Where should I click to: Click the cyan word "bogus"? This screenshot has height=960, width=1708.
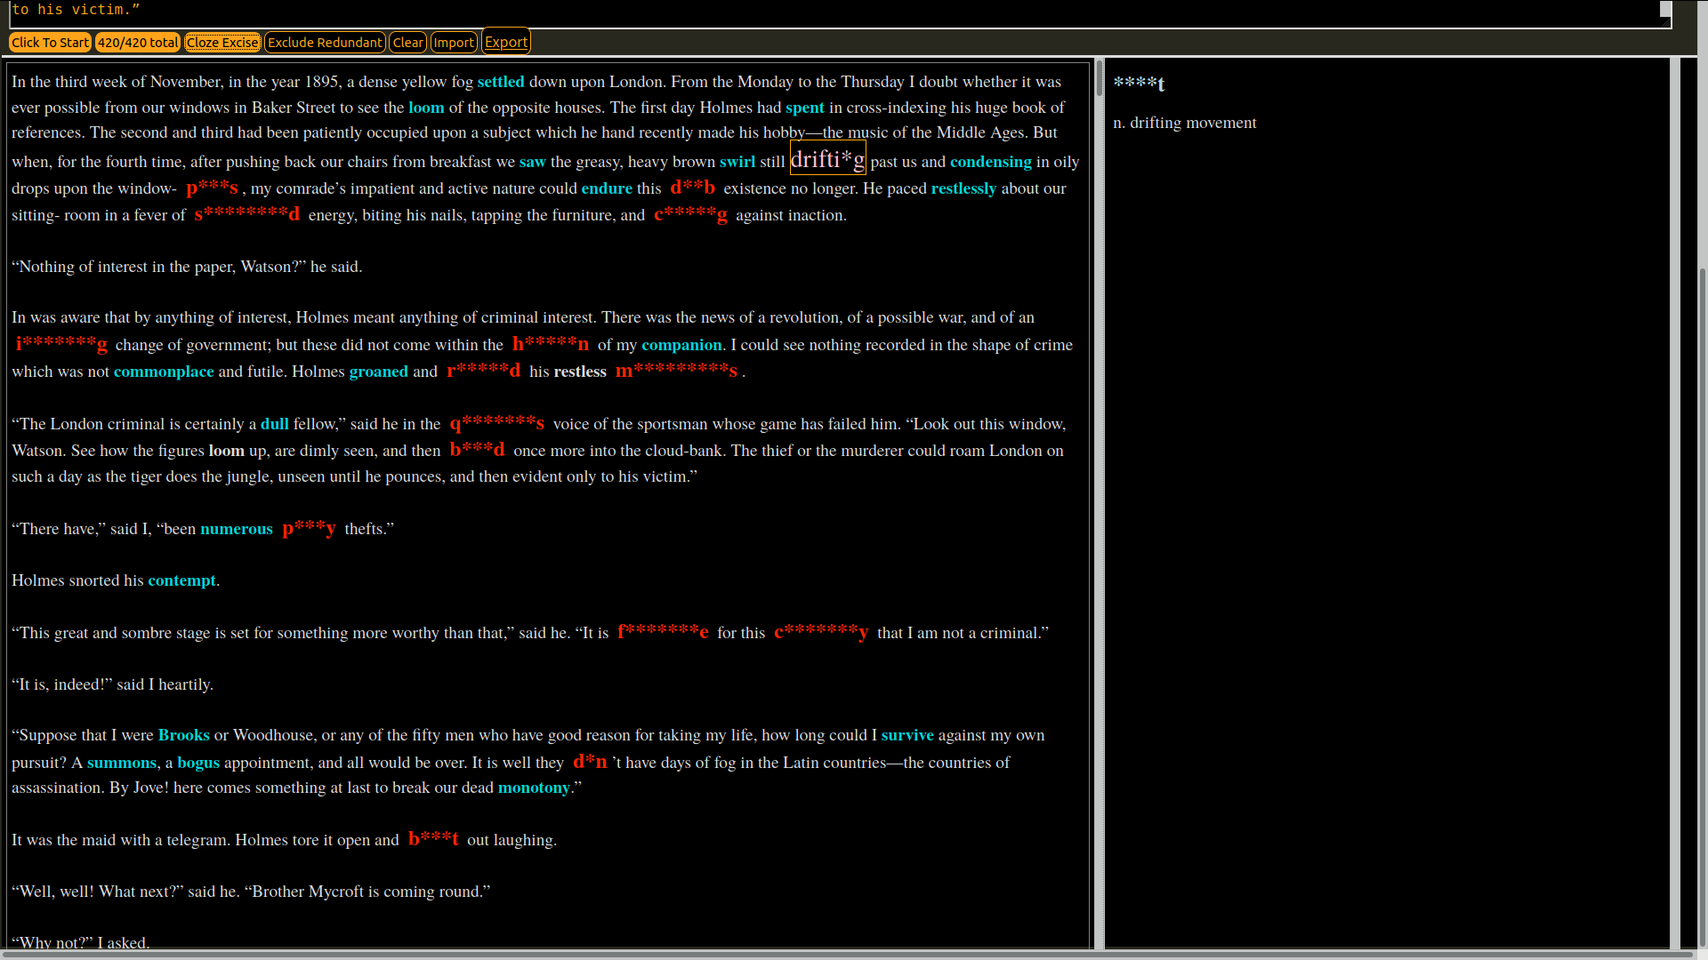[x=197, y=763]
